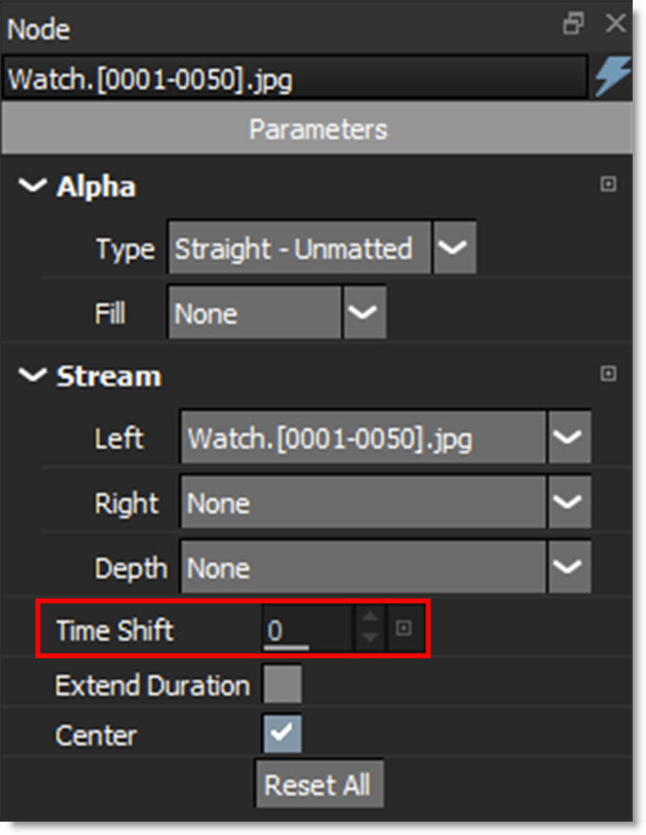This screenshot has width=646, height=835.
Task: Click the Stream section reset icon
Action: 609,374
